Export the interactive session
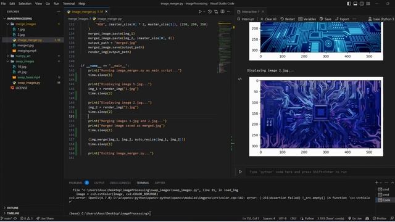 342,19
